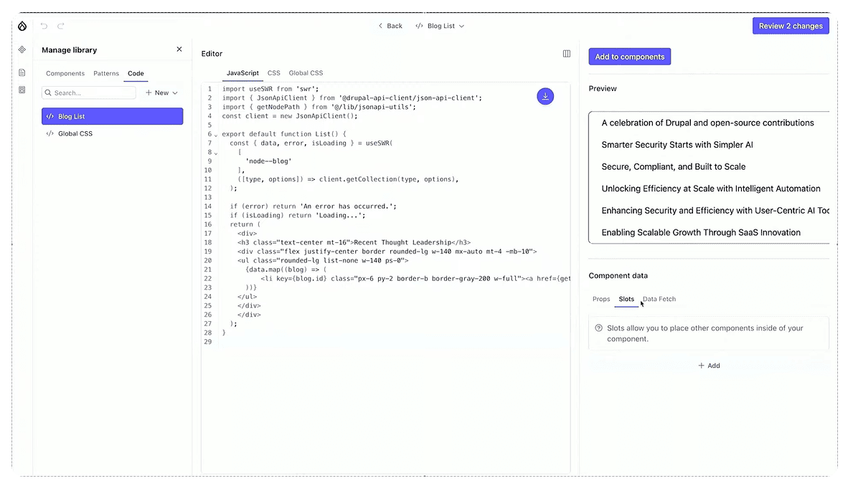Select the Props tab under Component data
This screenshot has width=848, height=486.
pos(601,299)
